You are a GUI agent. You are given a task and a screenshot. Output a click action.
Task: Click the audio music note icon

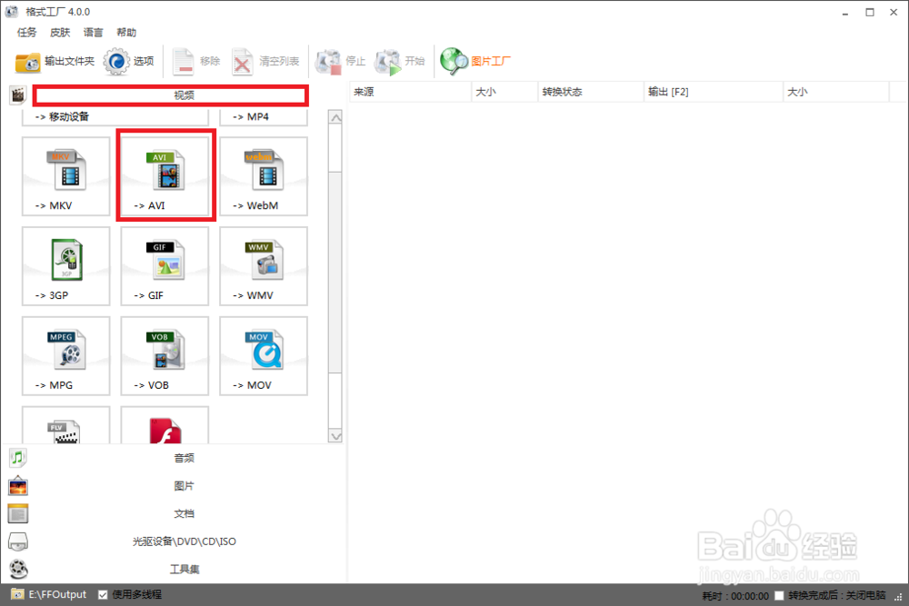(18, 458)
